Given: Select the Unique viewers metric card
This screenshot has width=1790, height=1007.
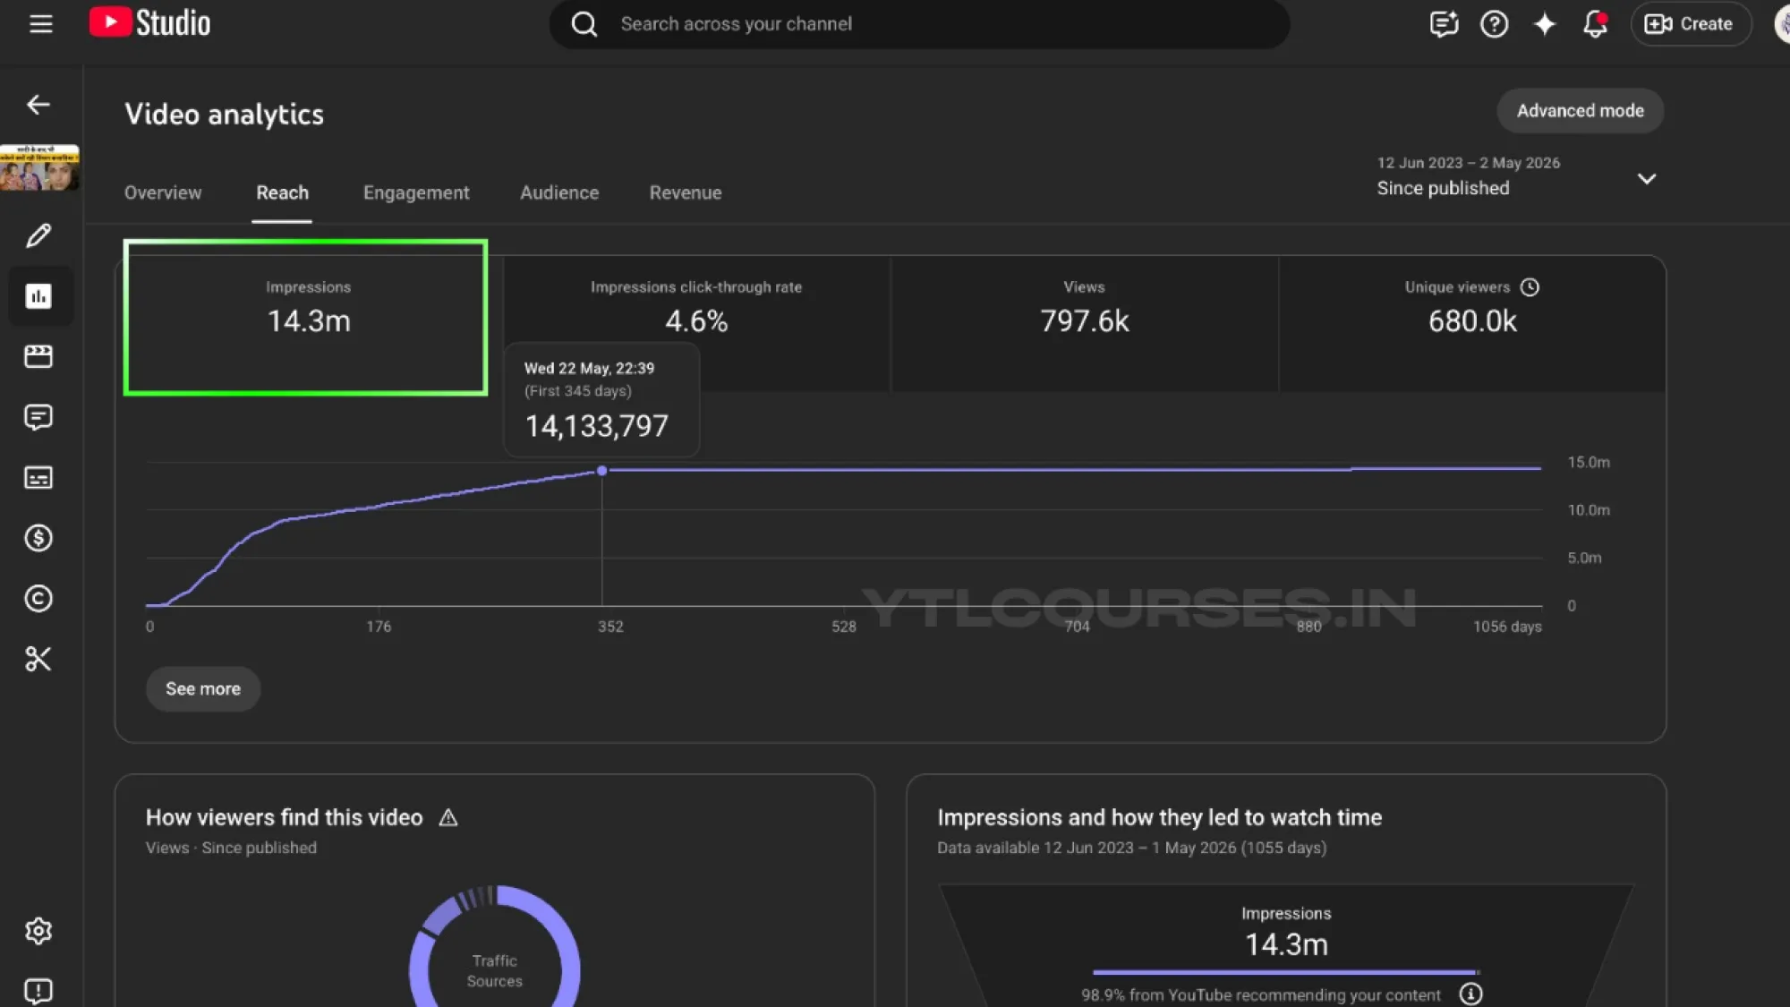Looking at the screenshot, I should pyautogui.click(x=1472, y=323).
